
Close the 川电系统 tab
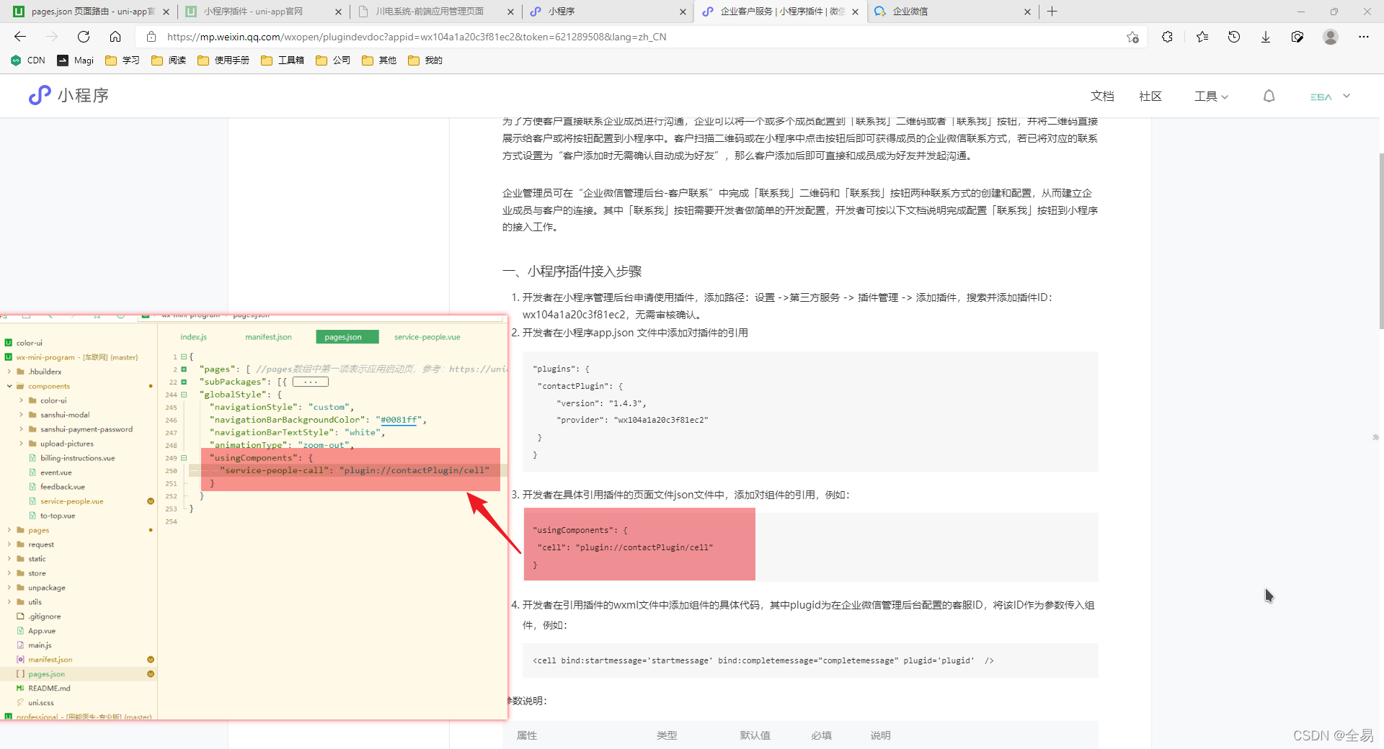coord(510,12)
